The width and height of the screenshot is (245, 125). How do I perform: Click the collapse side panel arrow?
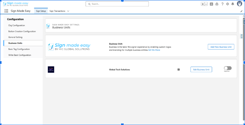pyautogui.click(x=242, y=36)
